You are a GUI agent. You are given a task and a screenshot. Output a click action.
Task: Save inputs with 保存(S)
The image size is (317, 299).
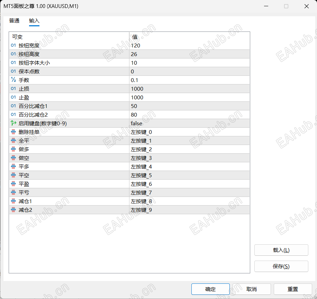[x=281, y=266]
